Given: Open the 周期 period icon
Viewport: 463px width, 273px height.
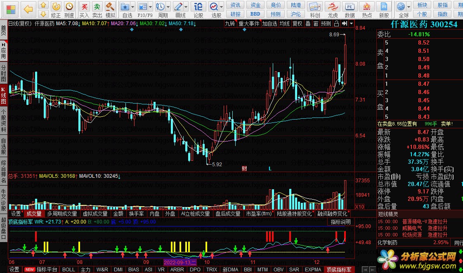Looking at the screenshot, I should [x=161, y=7].
